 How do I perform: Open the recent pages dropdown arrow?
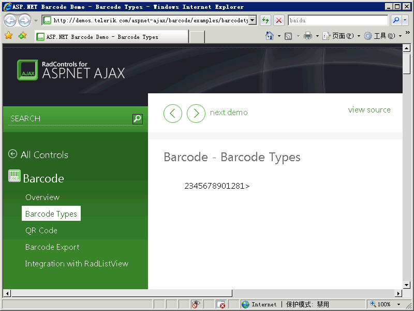point(36,20)
